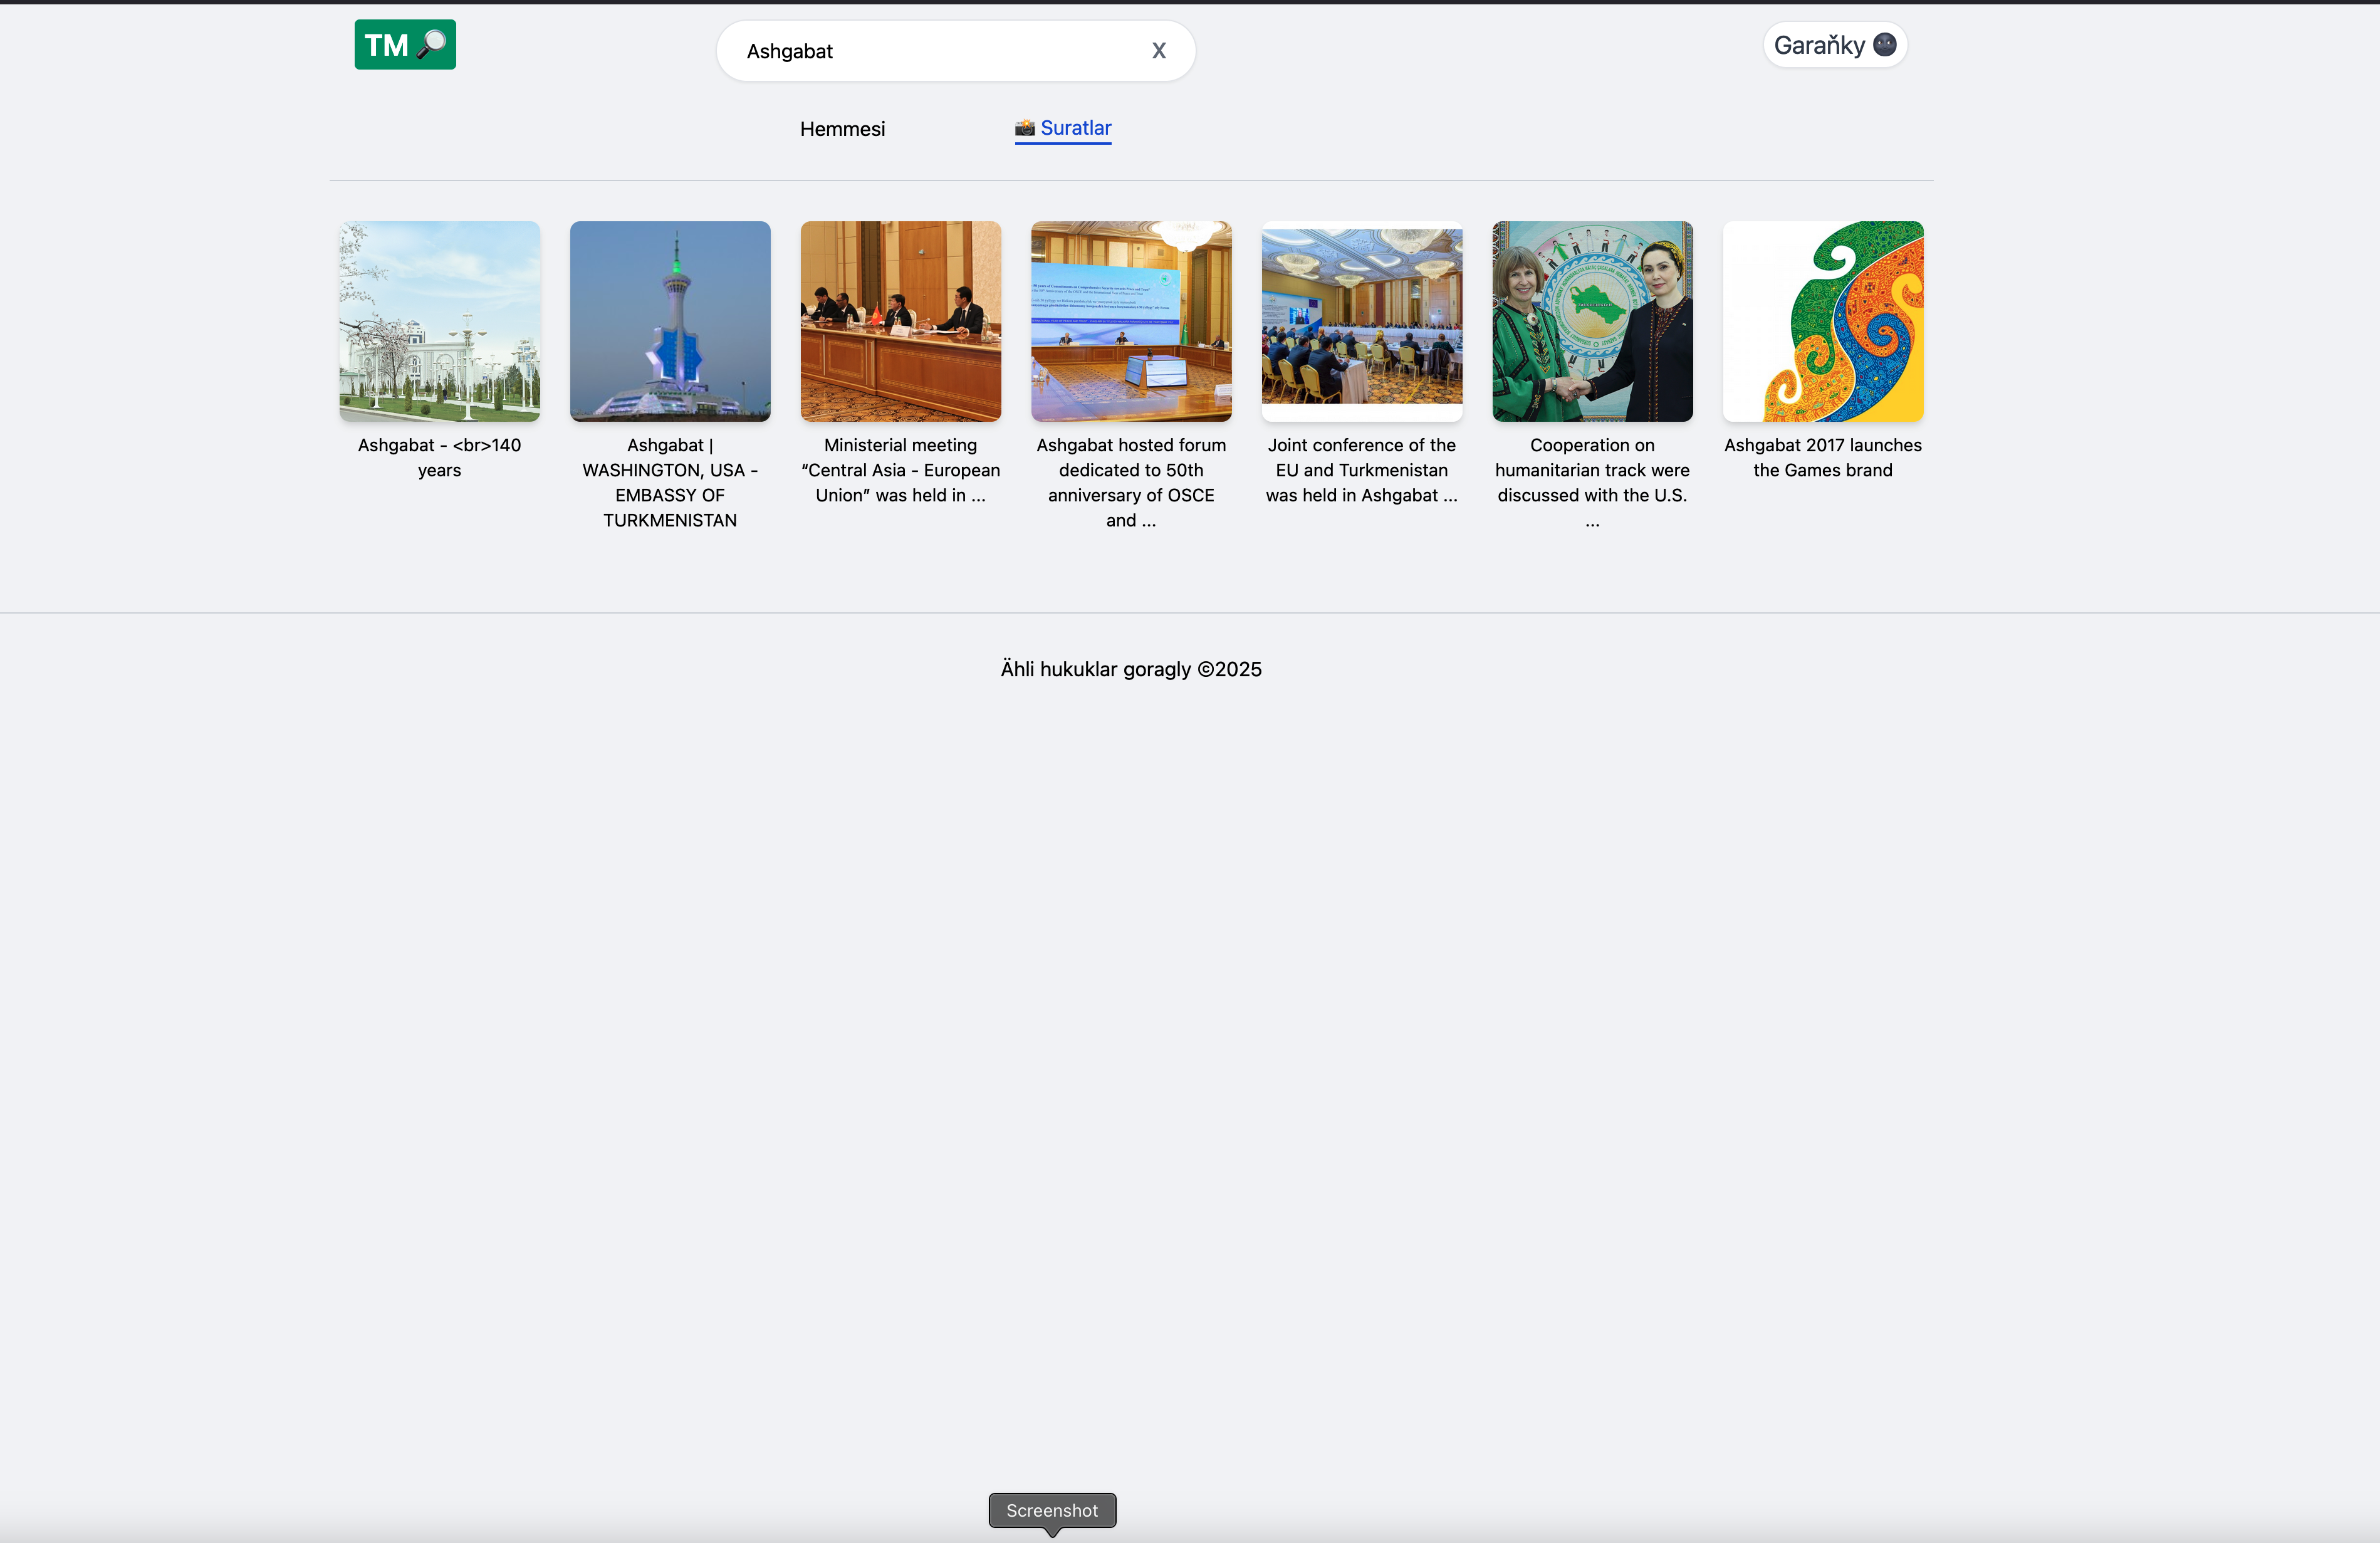Viewport: 2380px width, 1543px height.
Task: Open the Ministerial meeting photo
Action: (901, 321)
